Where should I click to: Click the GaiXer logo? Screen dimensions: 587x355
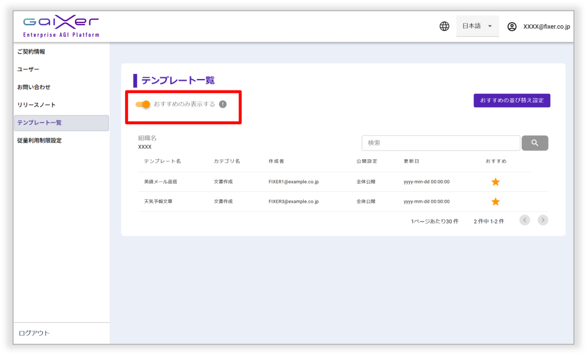(x=61, y=26)
